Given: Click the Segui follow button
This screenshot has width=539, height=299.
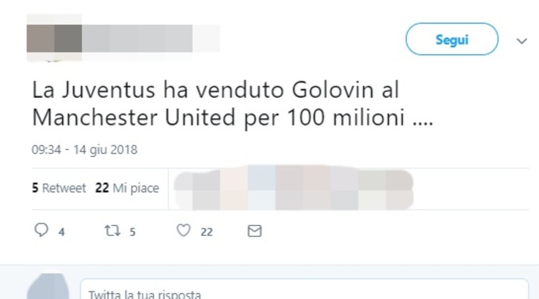Looking at the screenshot, I should [452, 39].
